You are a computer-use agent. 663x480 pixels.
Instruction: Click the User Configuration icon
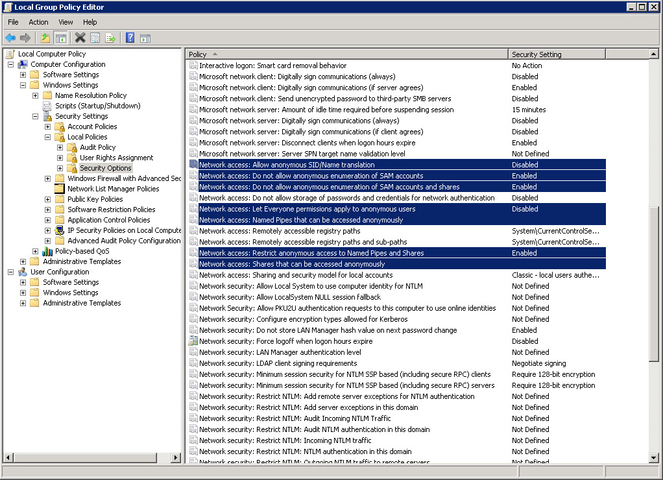23,272
